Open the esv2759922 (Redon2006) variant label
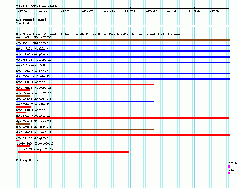Image resolution: width=237 pixels, height=188 pixels. point(34,37)
